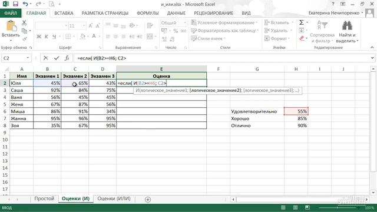Screen dimensions: 377x212
Task: Click the Merge and Center icon
Action: click(150, 37)
